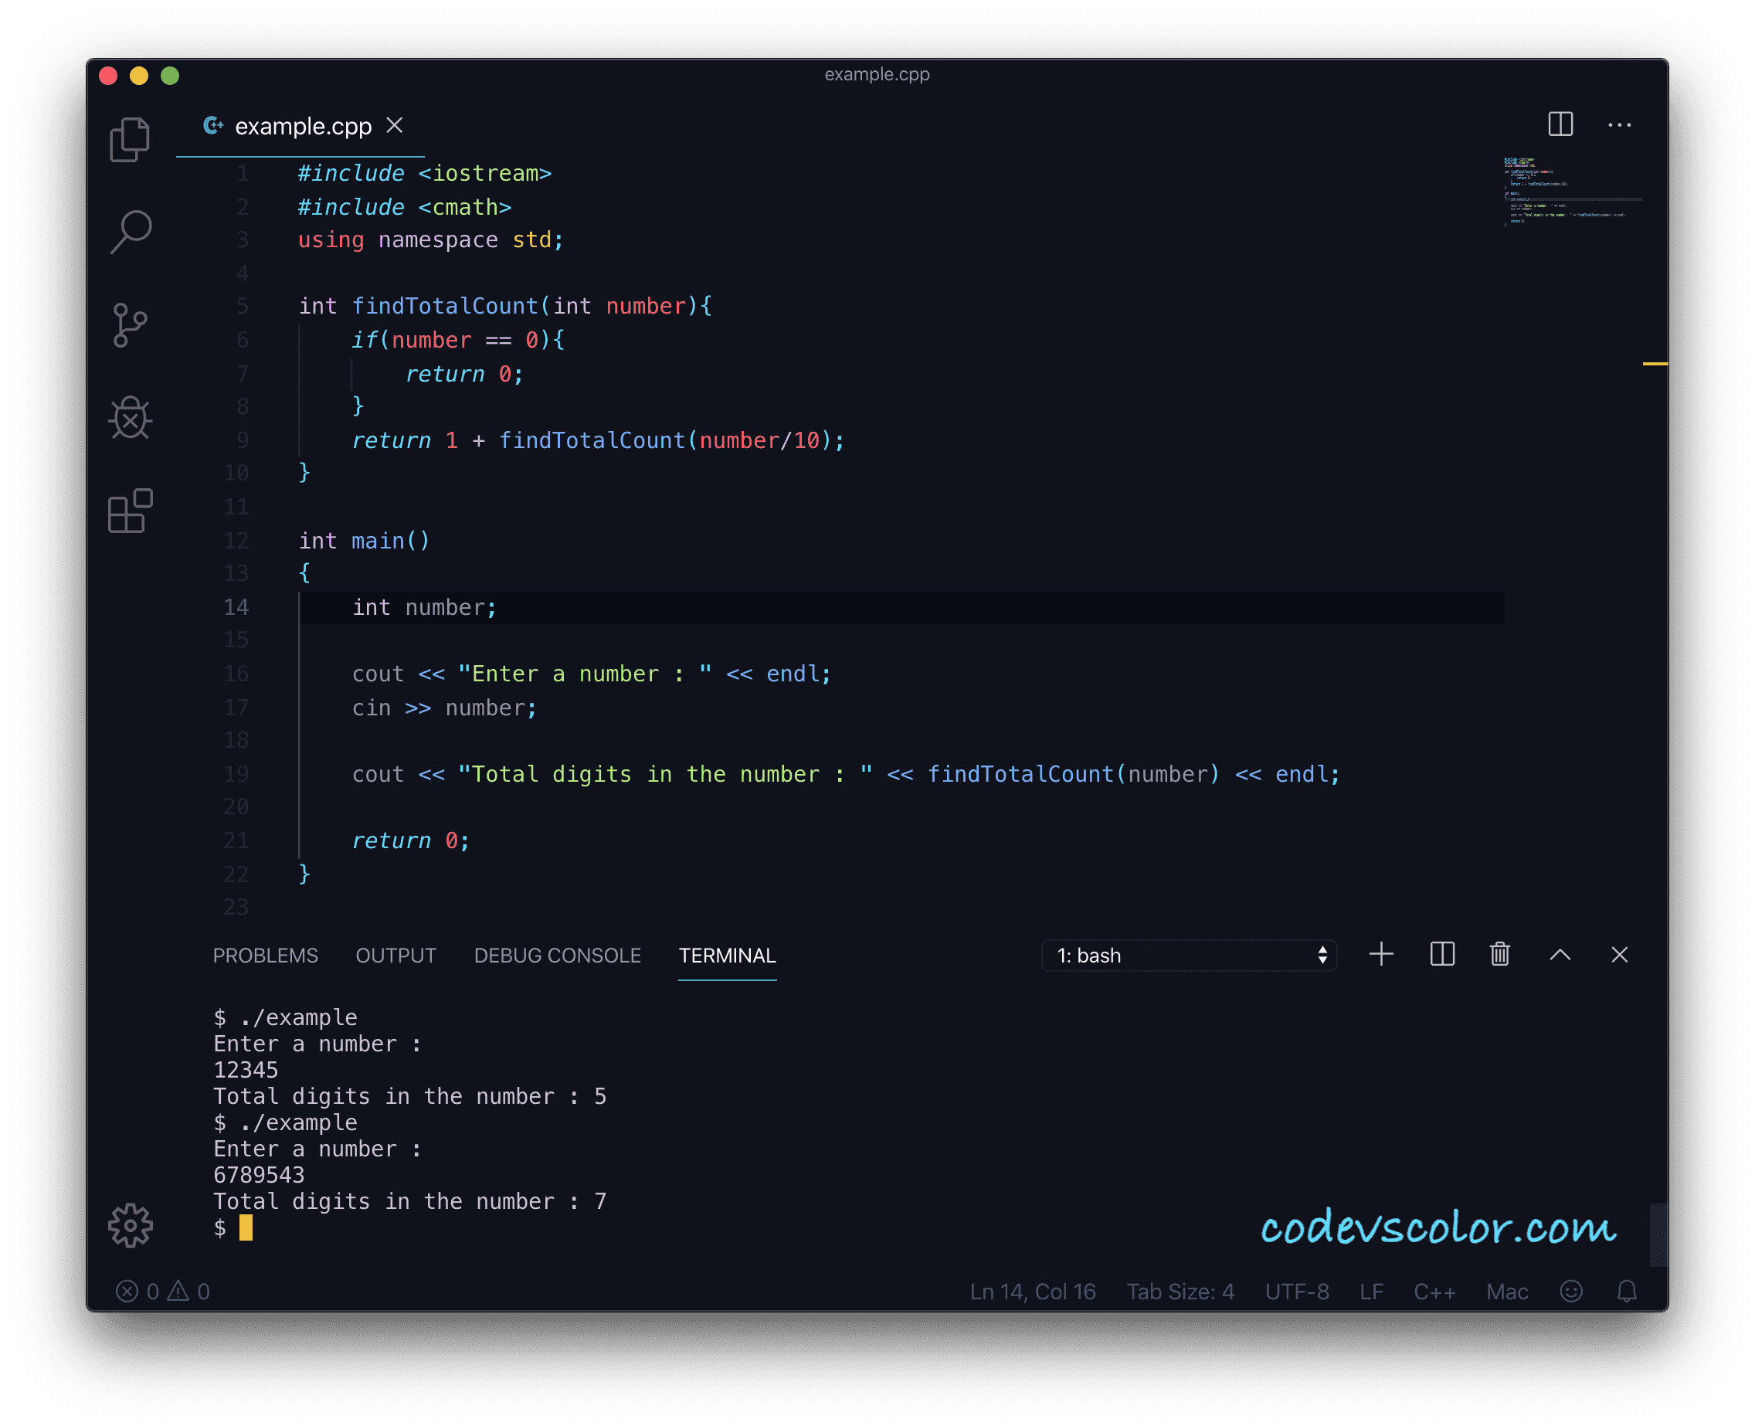The height and width of the screenshot is (1426, 1755).
Task: Maximize terminal panel with up chevron
Action: 1560,955
